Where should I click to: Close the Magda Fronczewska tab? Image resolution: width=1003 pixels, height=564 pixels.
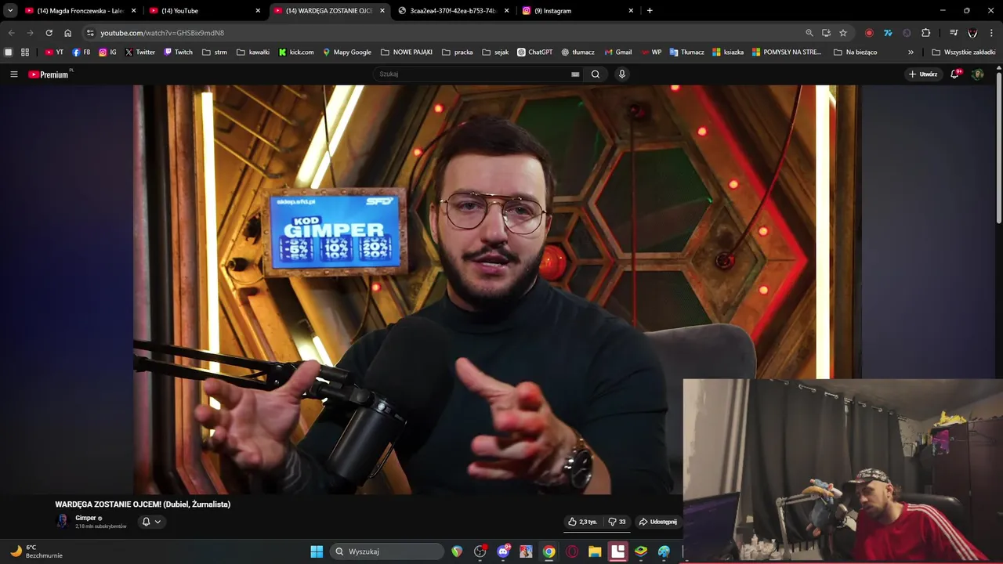(x=134, y=11)
